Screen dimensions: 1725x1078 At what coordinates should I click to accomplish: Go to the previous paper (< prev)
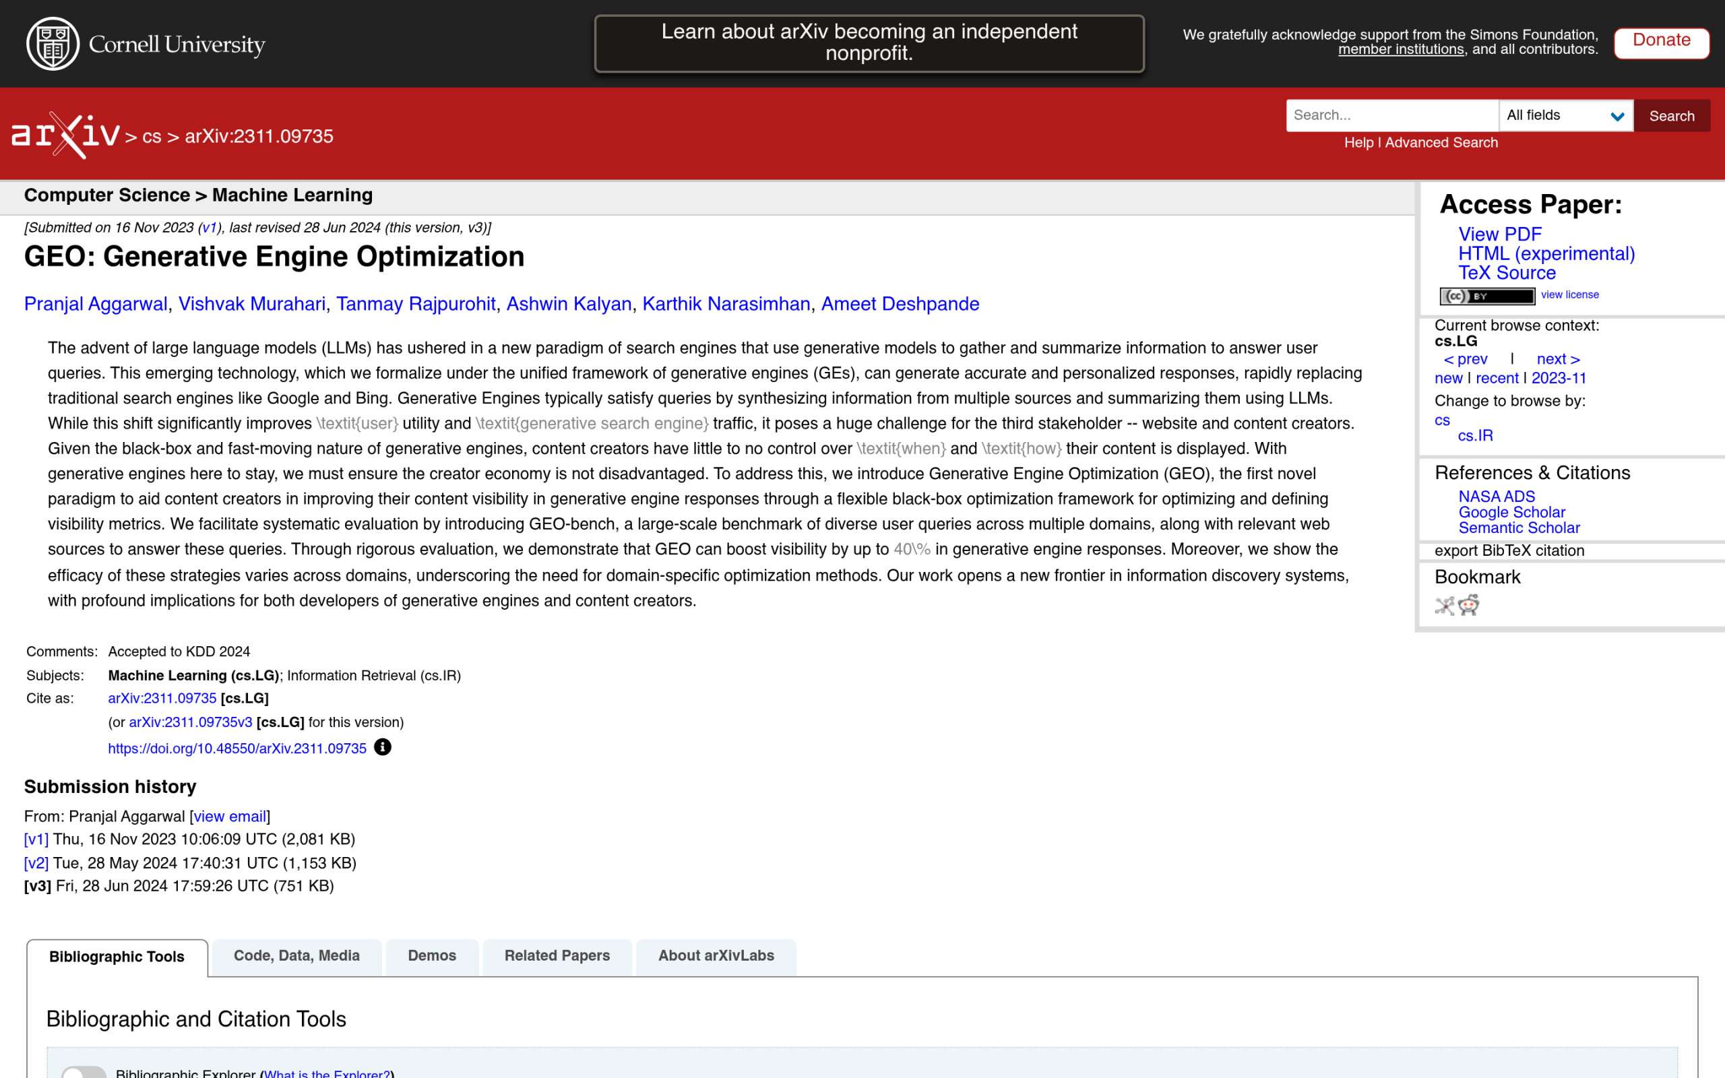pyautogui.click(x=1466, y=359)
